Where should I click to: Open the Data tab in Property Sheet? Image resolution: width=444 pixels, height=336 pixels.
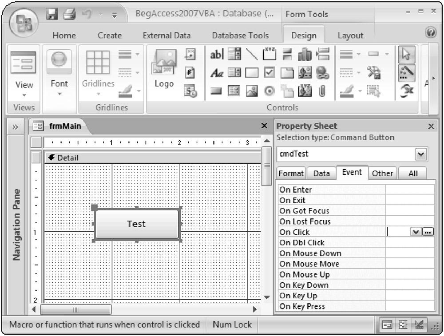[321, 174]
